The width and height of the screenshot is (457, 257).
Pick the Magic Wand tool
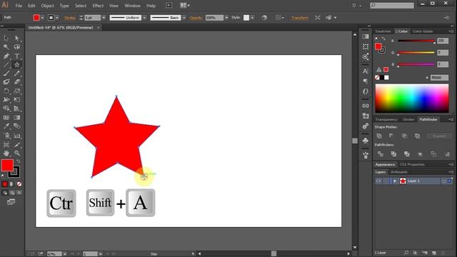click(6, 47)
